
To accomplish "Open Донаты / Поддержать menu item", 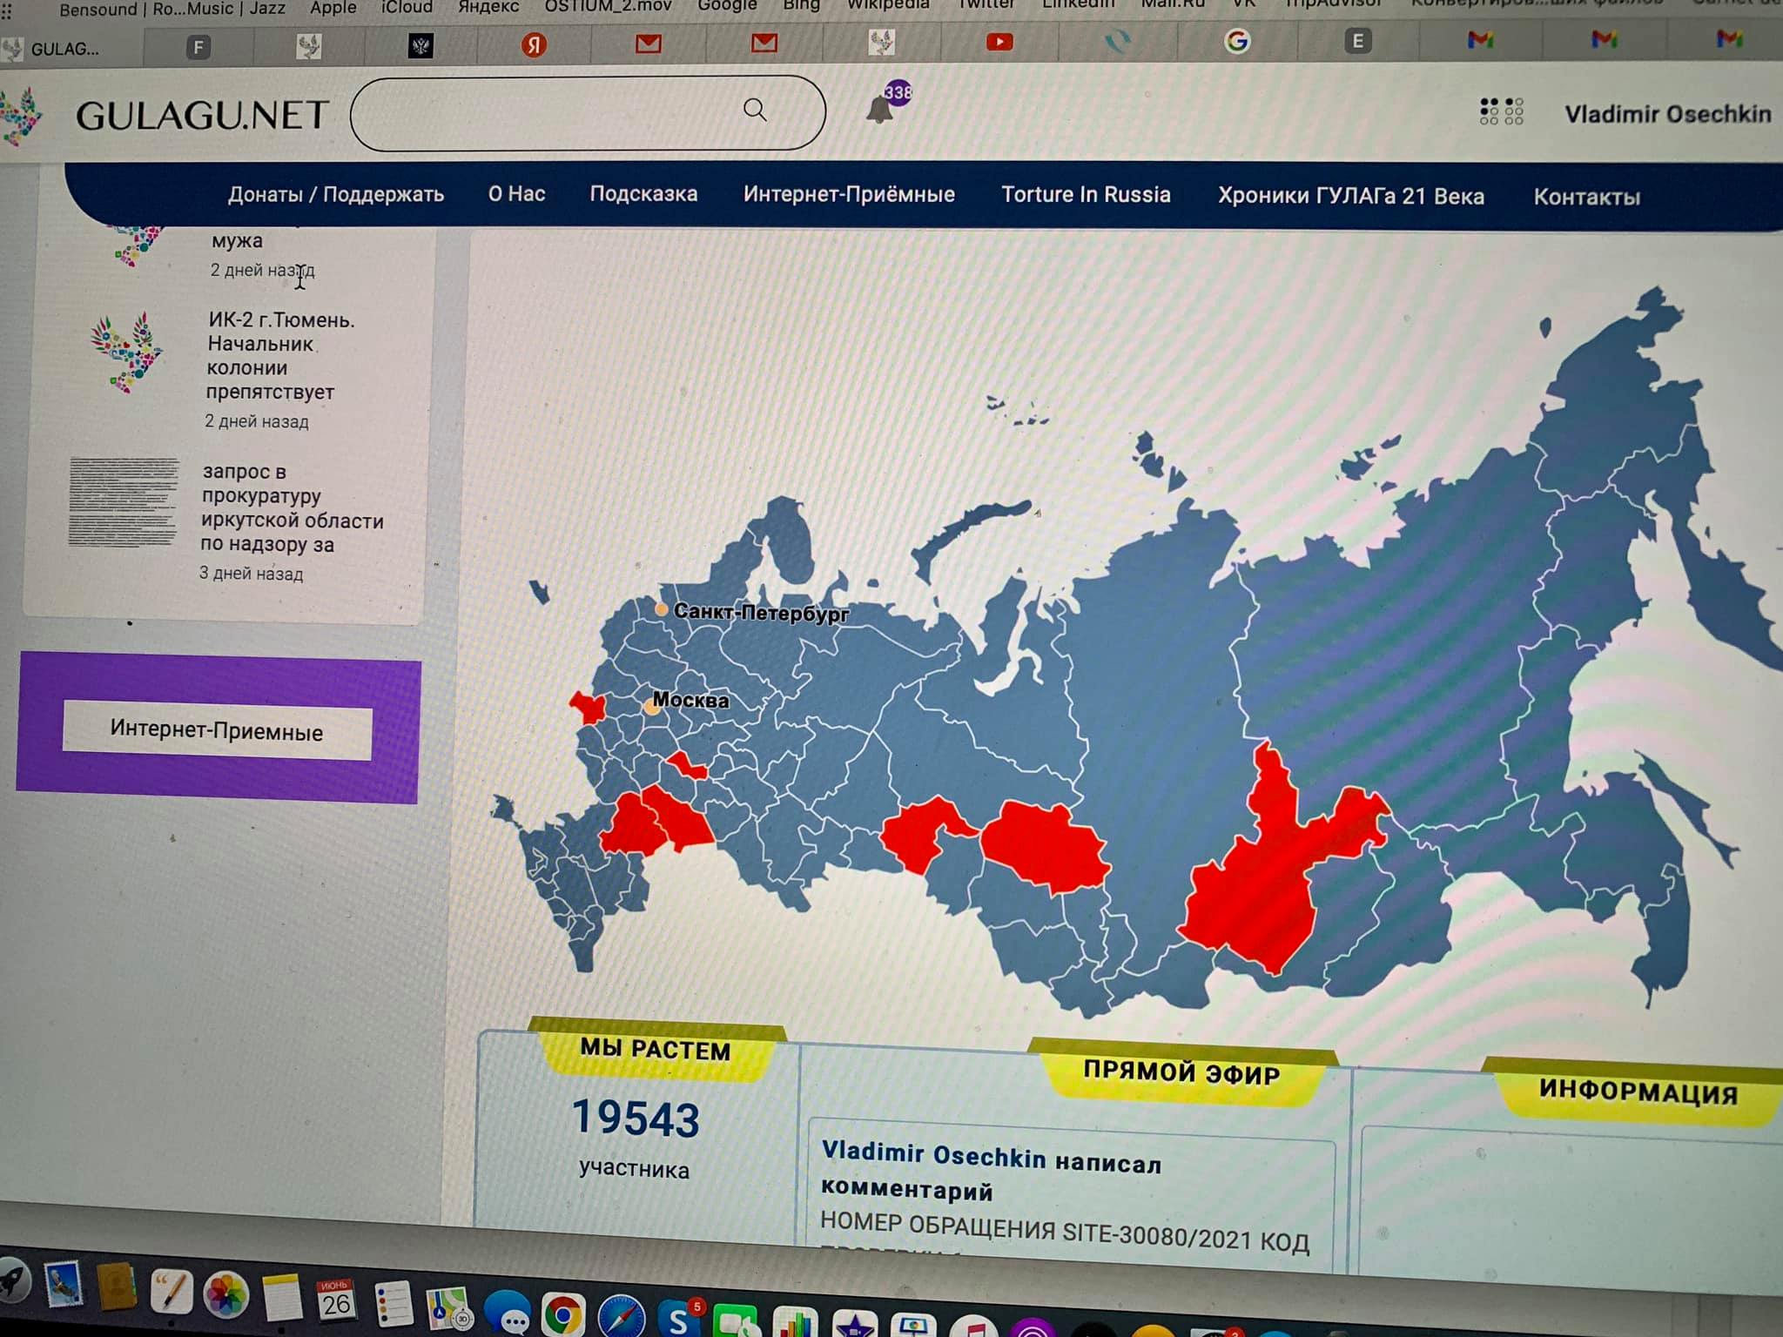I will (336, 193).
